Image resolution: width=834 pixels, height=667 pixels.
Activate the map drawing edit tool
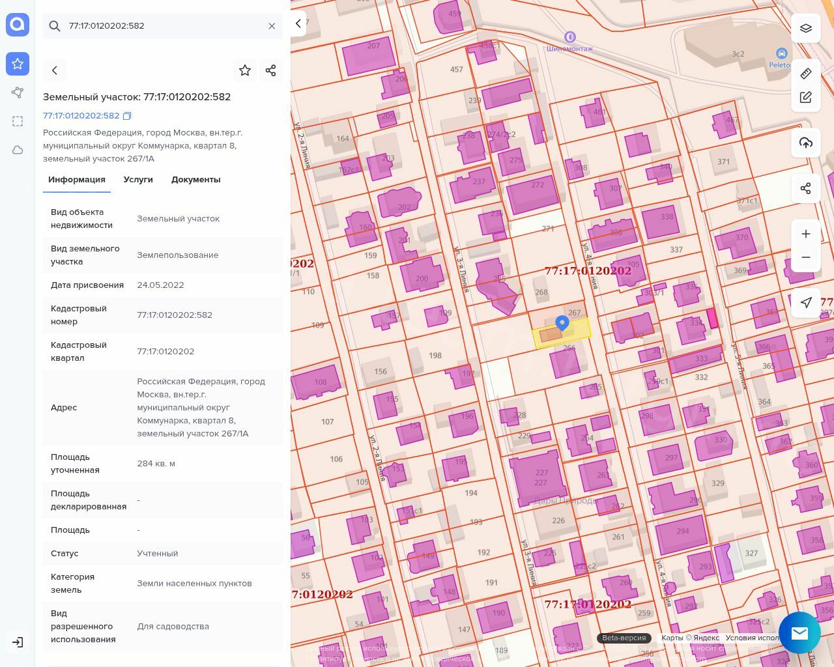point(806,97)
